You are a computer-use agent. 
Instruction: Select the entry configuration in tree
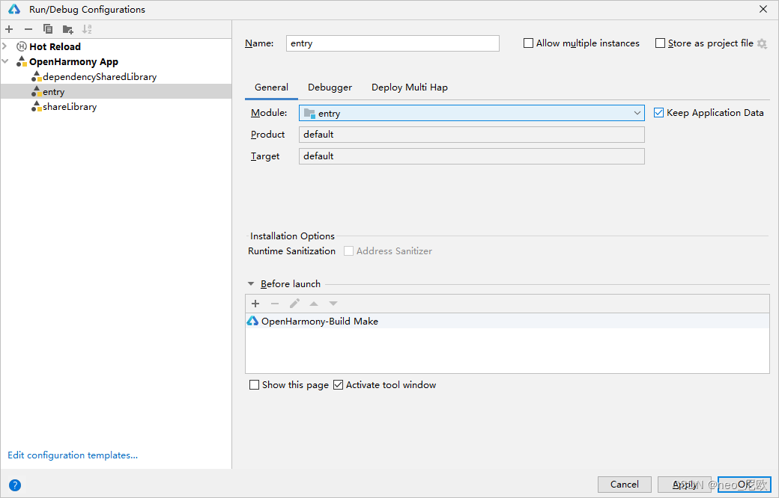[x=116, y=91]
